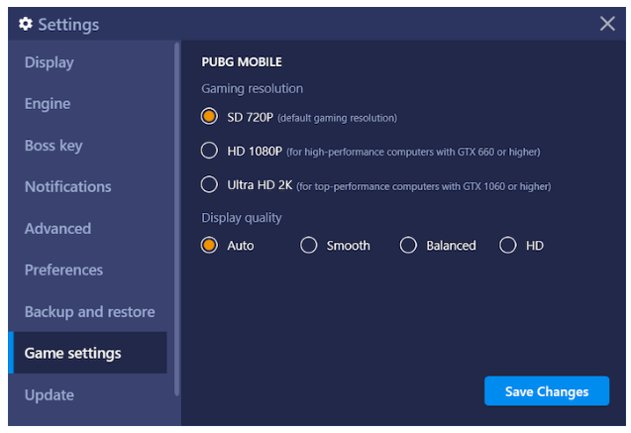631x433 pixels.
Task: Go to Boss key settings
Action: pos(53,146)
